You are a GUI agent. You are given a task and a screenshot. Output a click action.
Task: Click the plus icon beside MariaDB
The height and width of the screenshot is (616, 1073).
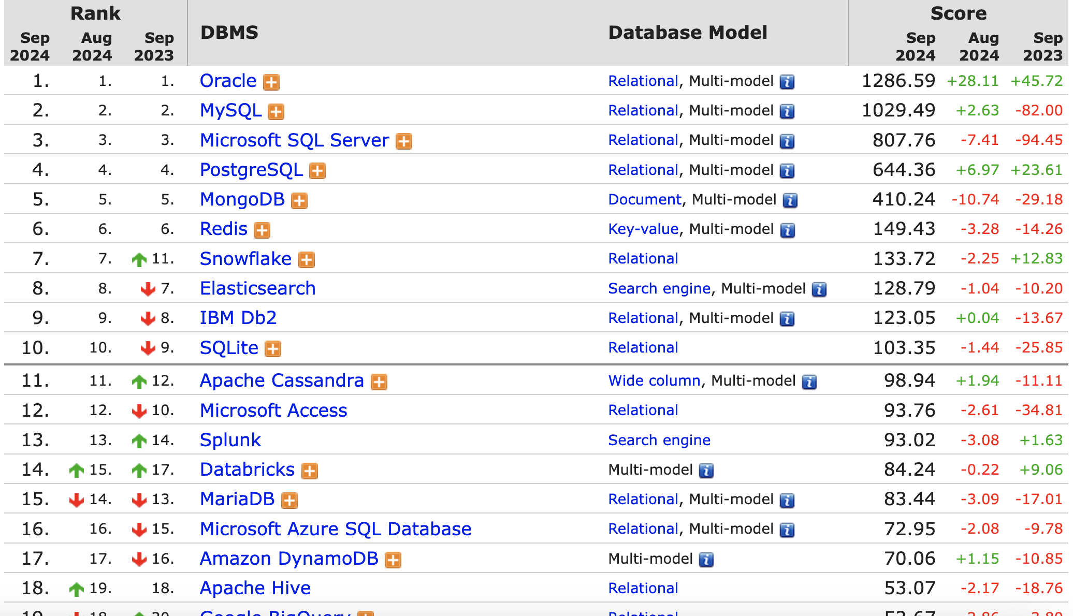click(289, 500)
